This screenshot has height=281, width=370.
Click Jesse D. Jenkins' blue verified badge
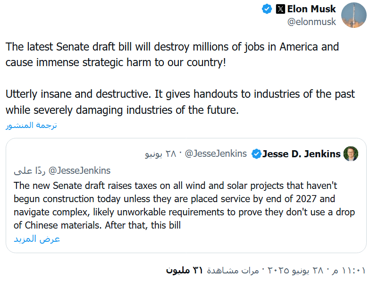tap(256, 154)
